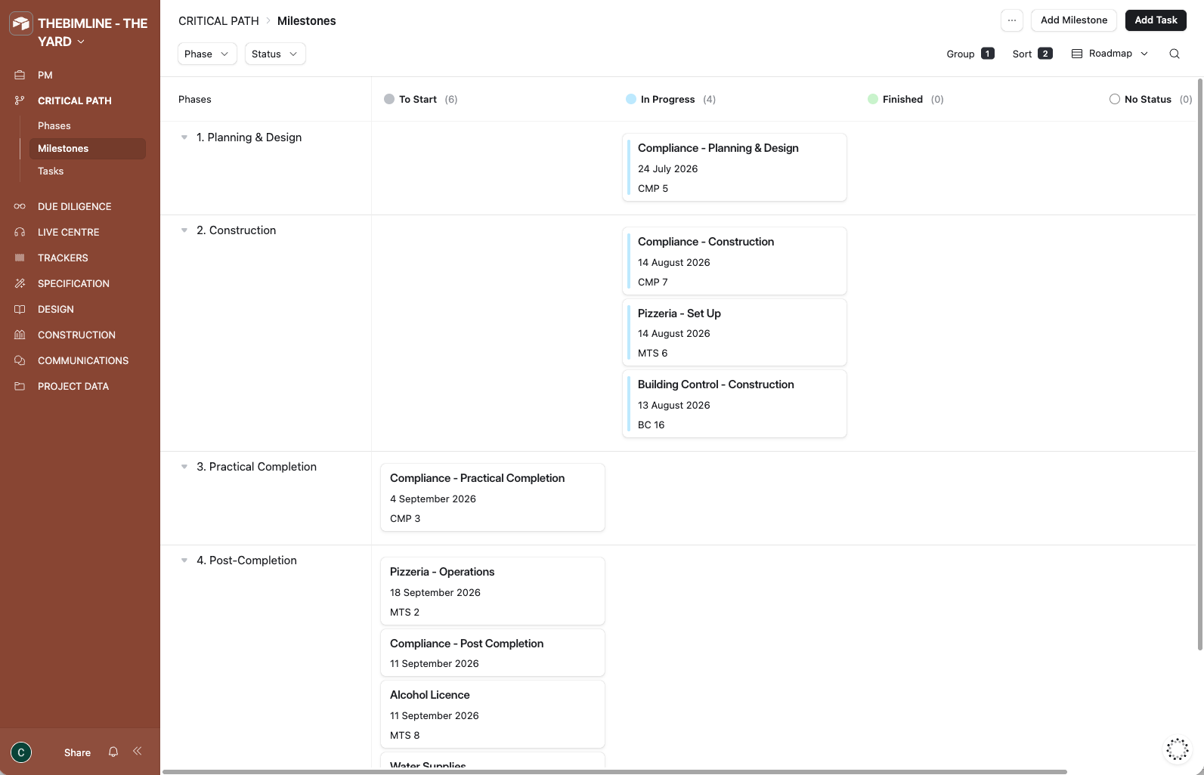Screen dimensions: 1204x775
Task: Open Compliance - Construction milestone card
Action: 735,261
